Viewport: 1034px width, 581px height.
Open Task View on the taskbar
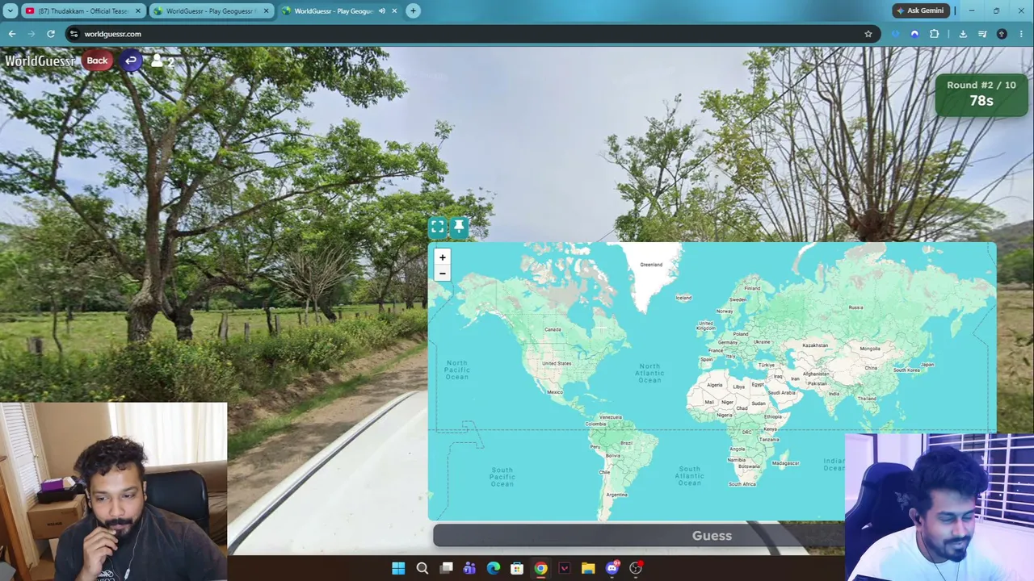[x=446, y=568]
